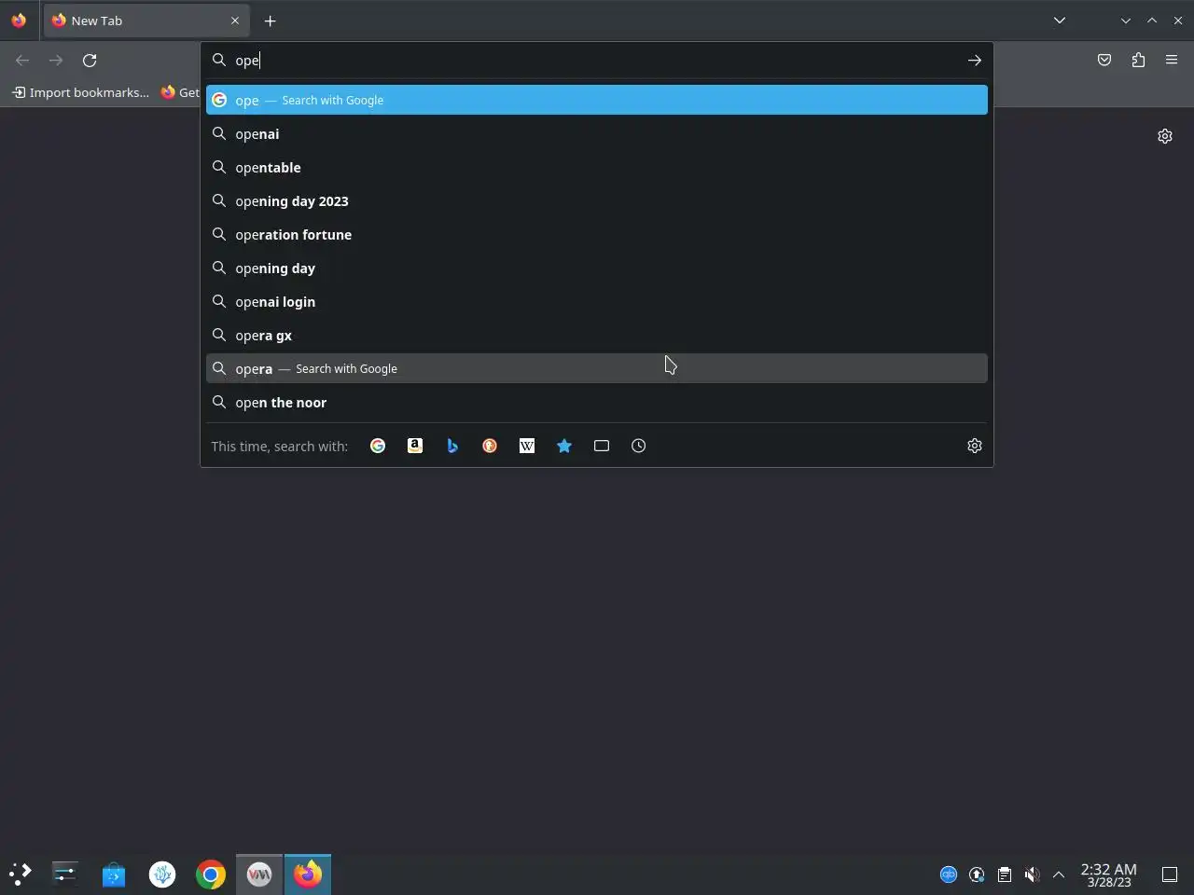Image resolution: width=1194 pixels, height=895 pixels.
Task: Launch Discover store from taskbar
Action: tap(114, 874)
